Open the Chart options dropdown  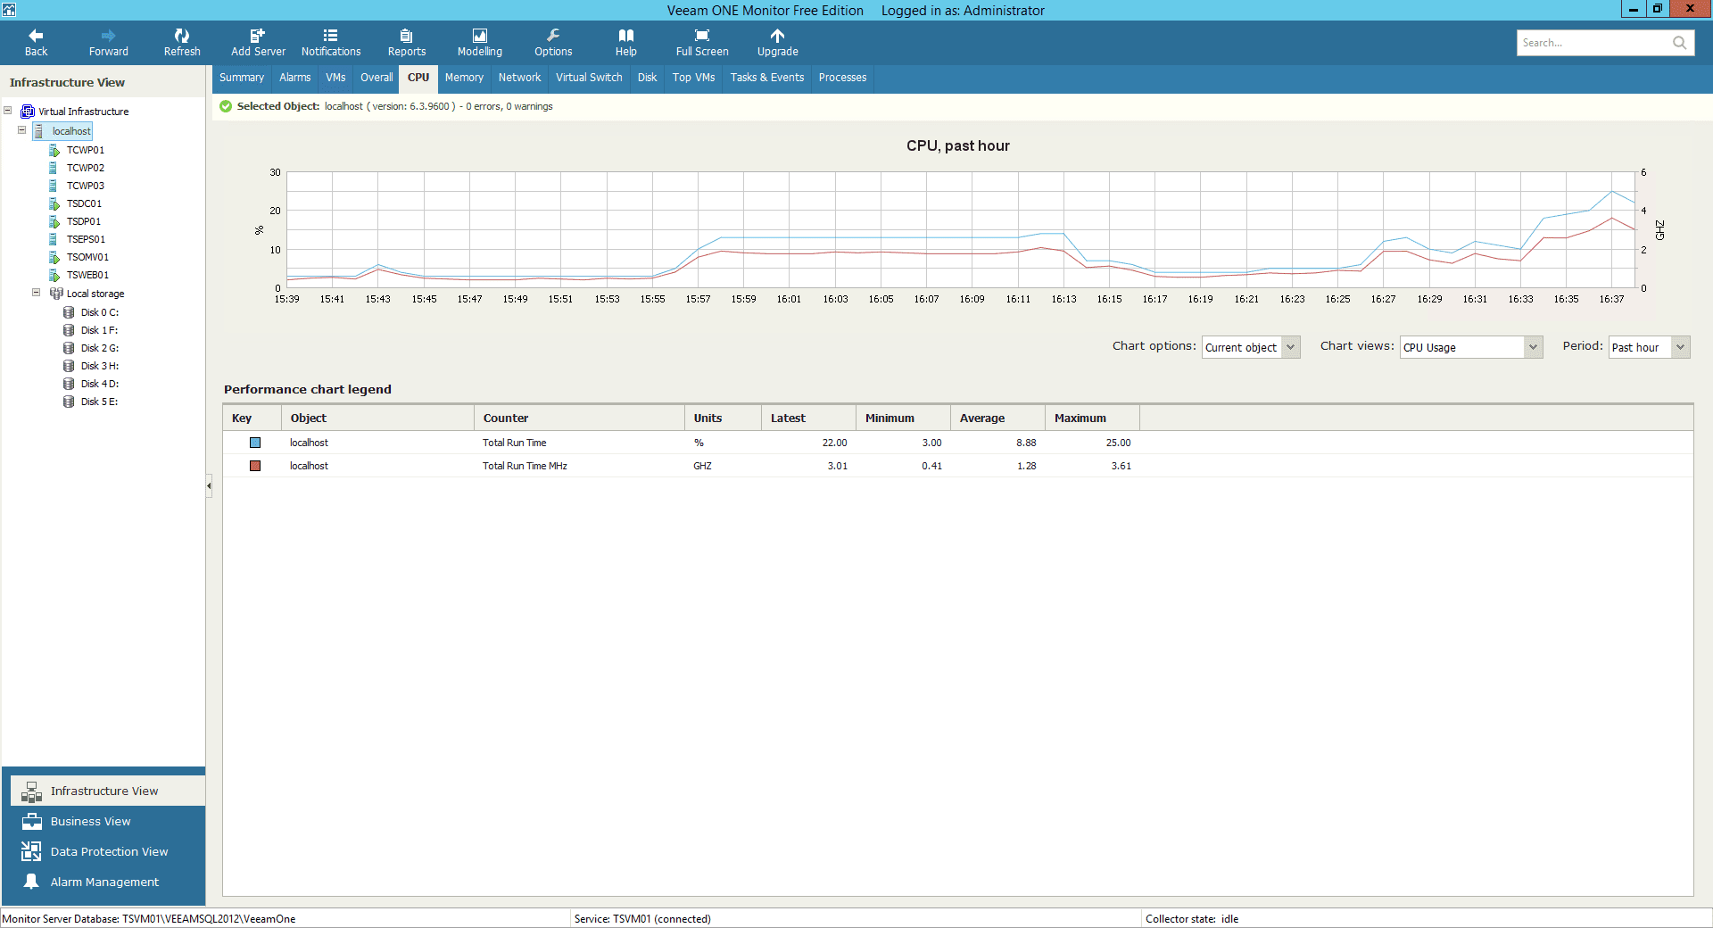[x=1251, y=347]
